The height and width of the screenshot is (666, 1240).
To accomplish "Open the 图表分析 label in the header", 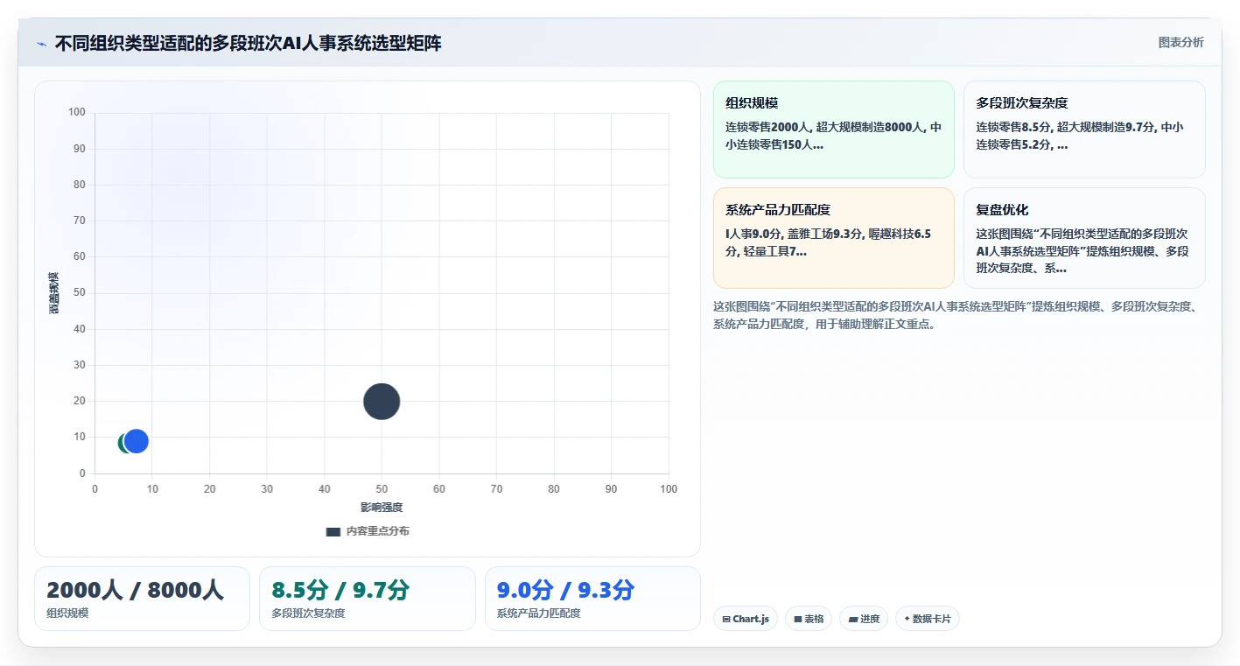I will [x=1180, y=42].
